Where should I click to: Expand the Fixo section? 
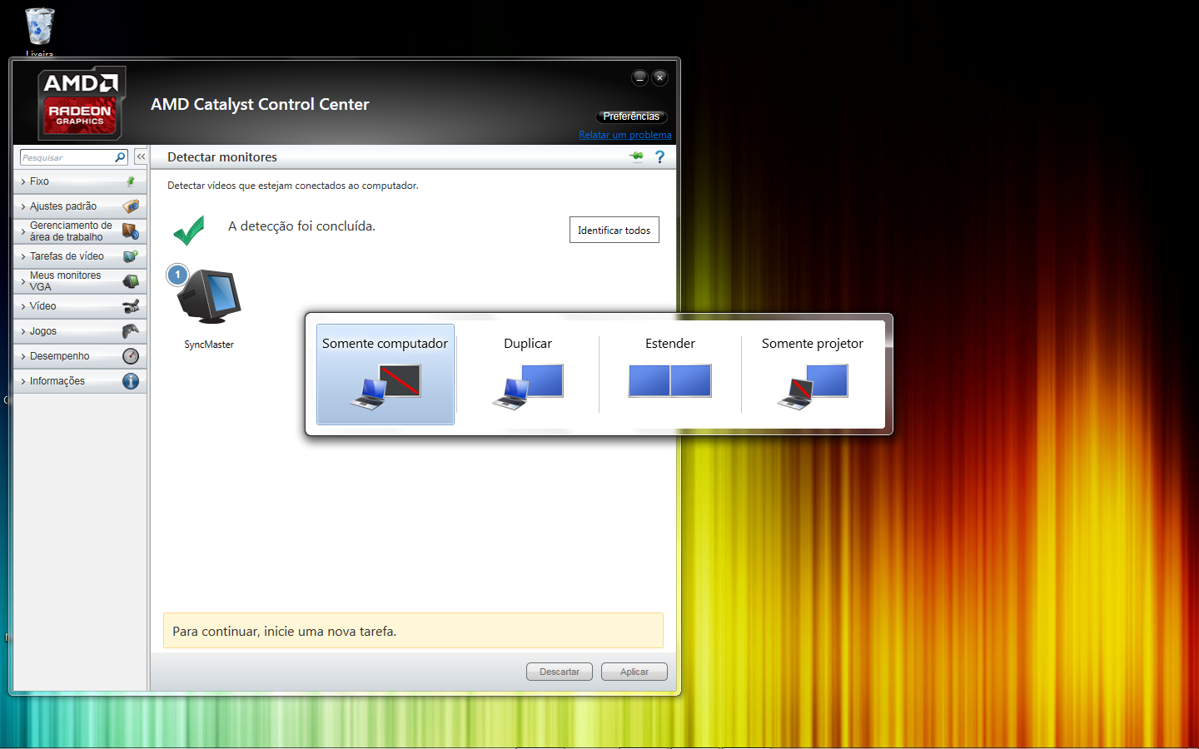click(80, 181)
